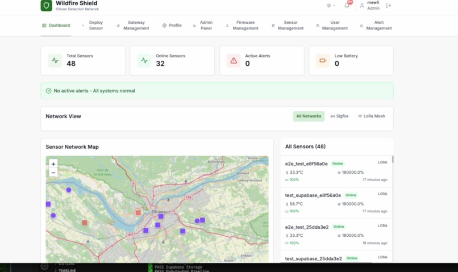Click the Total Sensors value 48
458x272 pixels.
[x=71, y=64]
